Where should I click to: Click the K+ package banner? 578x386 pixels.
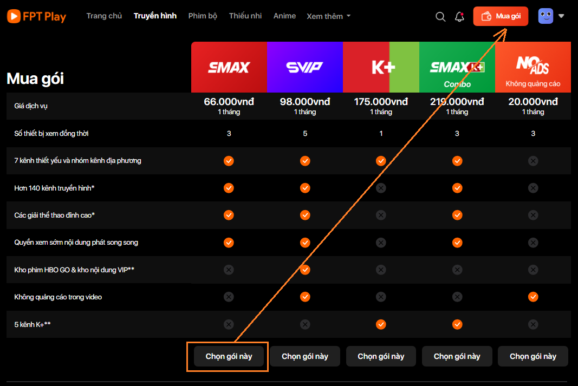(381, 67)
